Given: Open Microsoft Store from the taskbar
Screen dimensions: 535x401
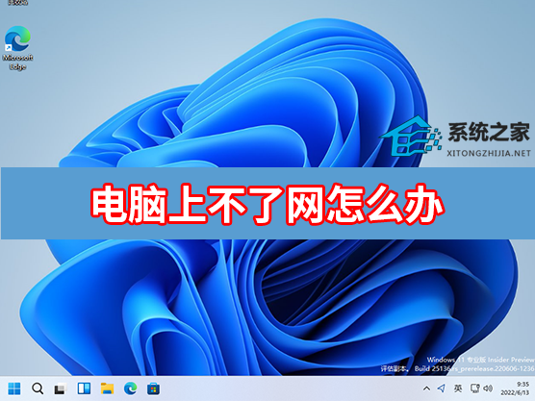Looking at the screenshot, I should [153, 388].
